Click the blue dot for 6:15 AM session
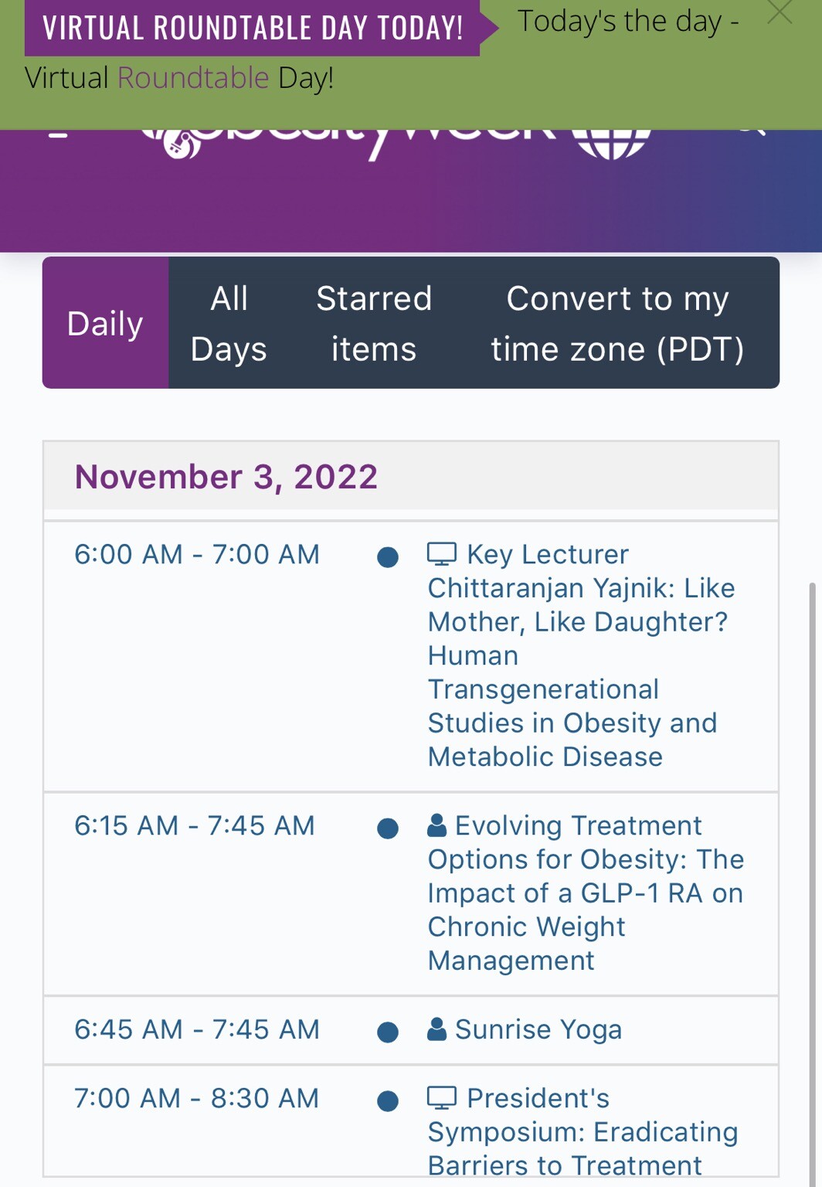 [388, 828]
